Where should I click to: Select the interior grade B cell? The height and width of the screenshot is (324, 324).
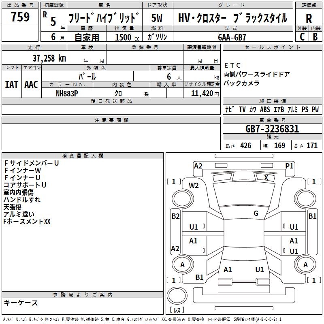pos(315,36)
